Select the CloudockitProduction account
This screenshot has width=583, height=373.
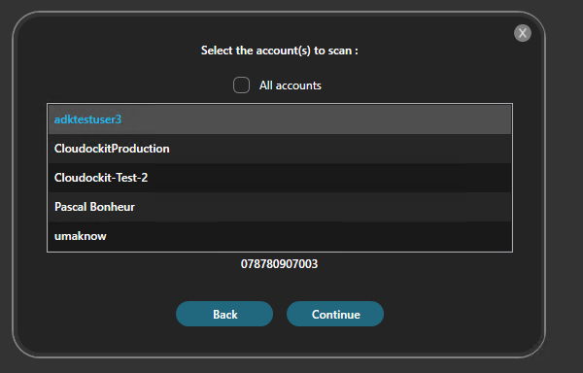pyautogui.click(x=280, y=149)
